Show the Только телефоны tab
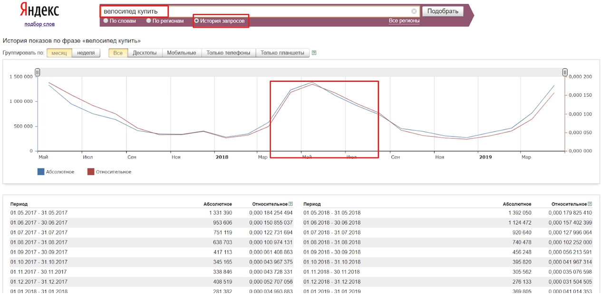601x295 pixels. [228, 53]
